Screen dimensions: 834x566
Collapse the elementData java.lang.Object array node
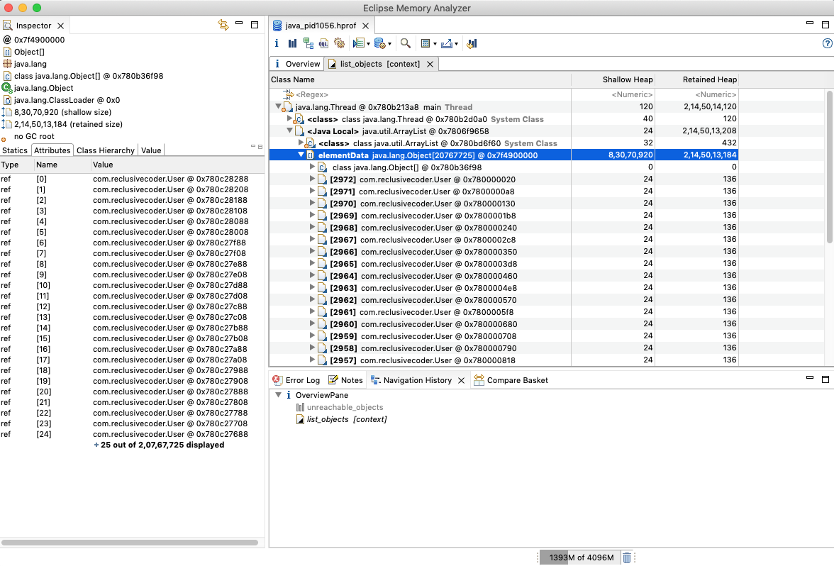pos(301,155)
